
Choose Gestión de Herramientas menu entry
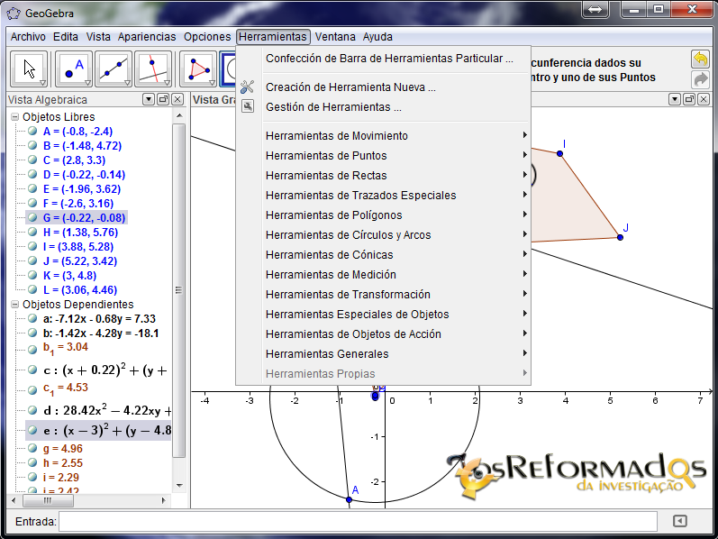coord(333,107)
